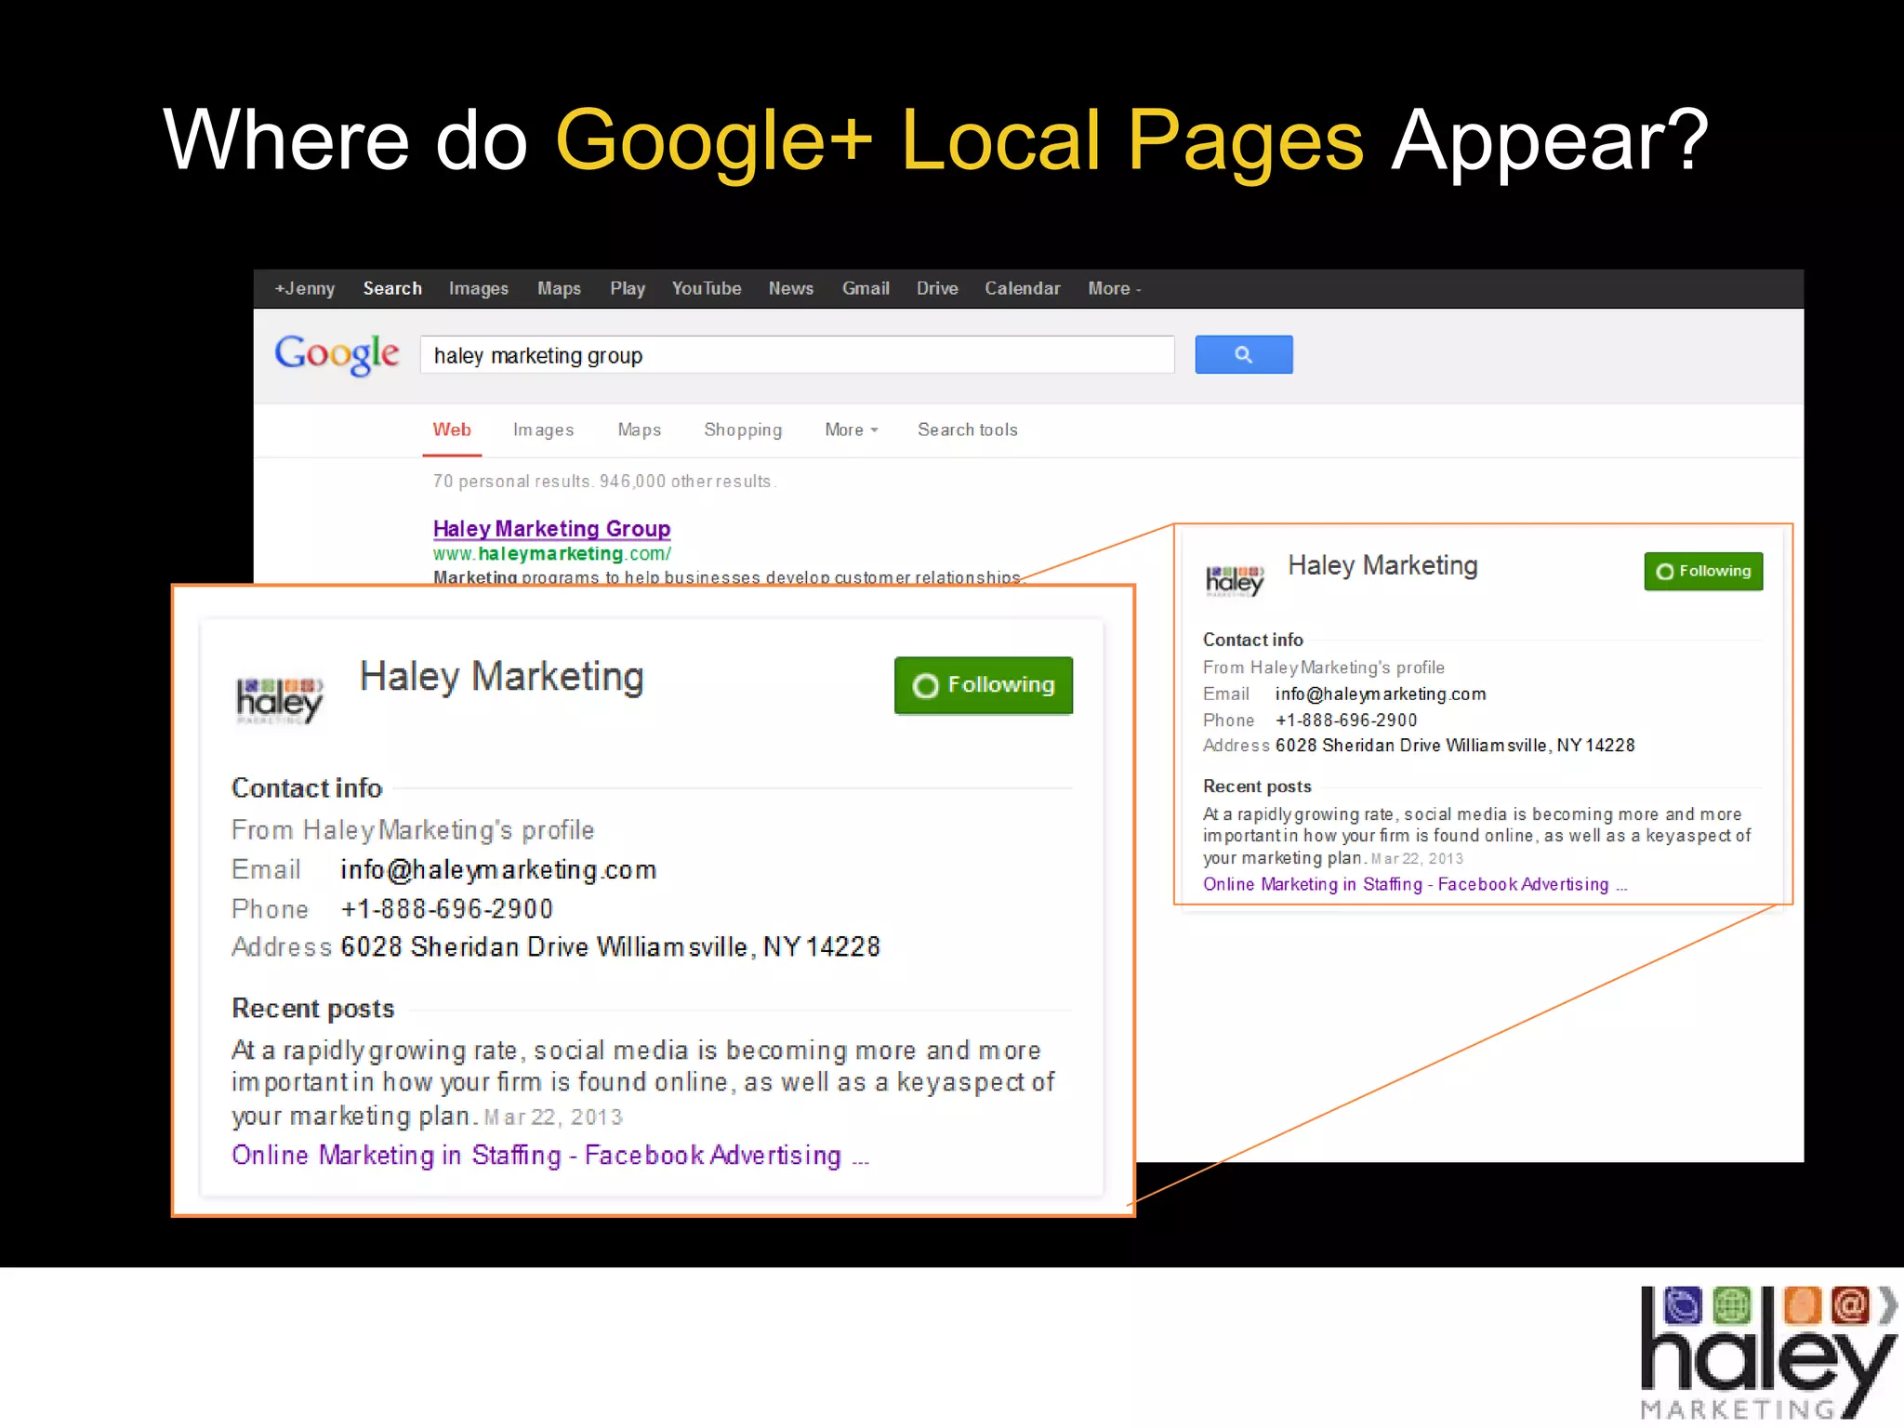Click 'From Haley Marketing's profile' in enlarged card
The image size is (1904, 1428).
[413, 830]
